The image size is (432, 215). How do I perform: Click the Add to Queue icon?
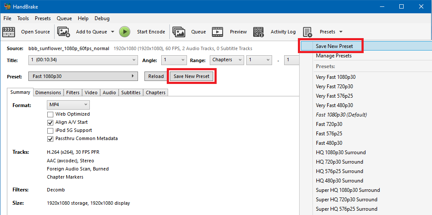tap(64, 32)
